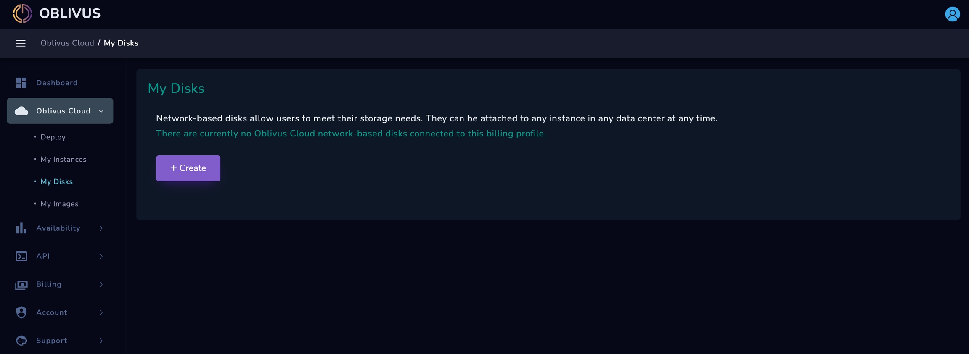Collapse the Oblivus Cloud chevron
Screen dimensions: 969x354
pos(101,111)
